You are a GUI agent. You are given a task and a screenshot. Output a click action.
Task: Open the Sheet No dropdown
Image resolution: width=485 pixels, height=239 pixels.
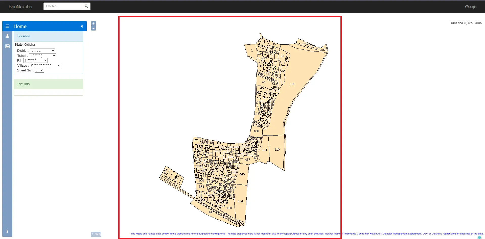[x=39, y=70]
